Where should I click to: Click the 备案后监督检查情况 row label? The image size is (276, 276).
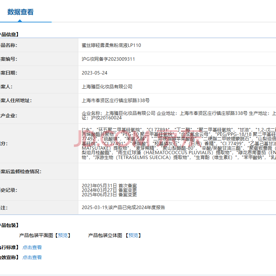(21, 171)
